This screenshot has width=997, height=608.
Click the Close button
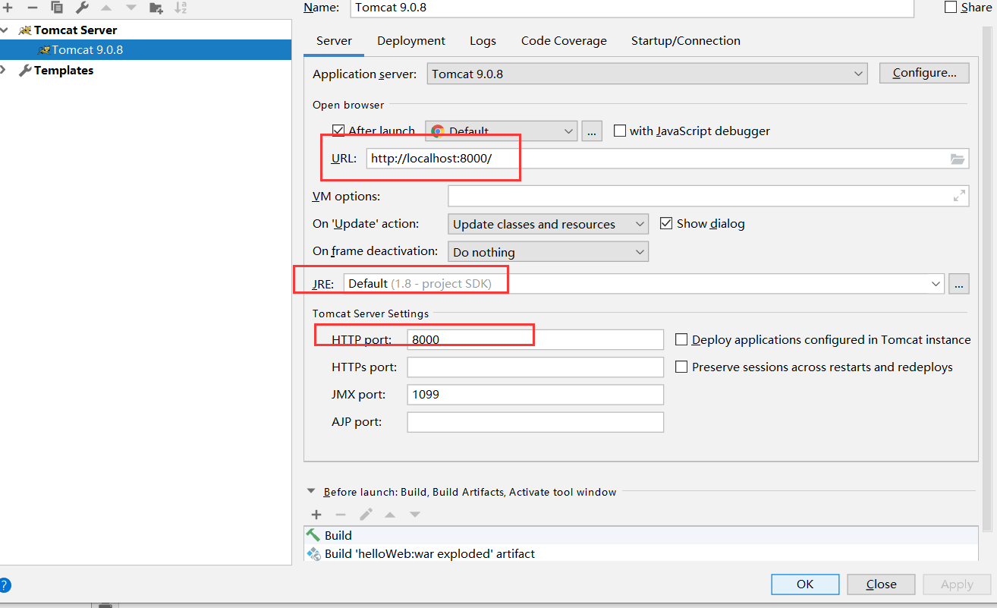point(881,584)
